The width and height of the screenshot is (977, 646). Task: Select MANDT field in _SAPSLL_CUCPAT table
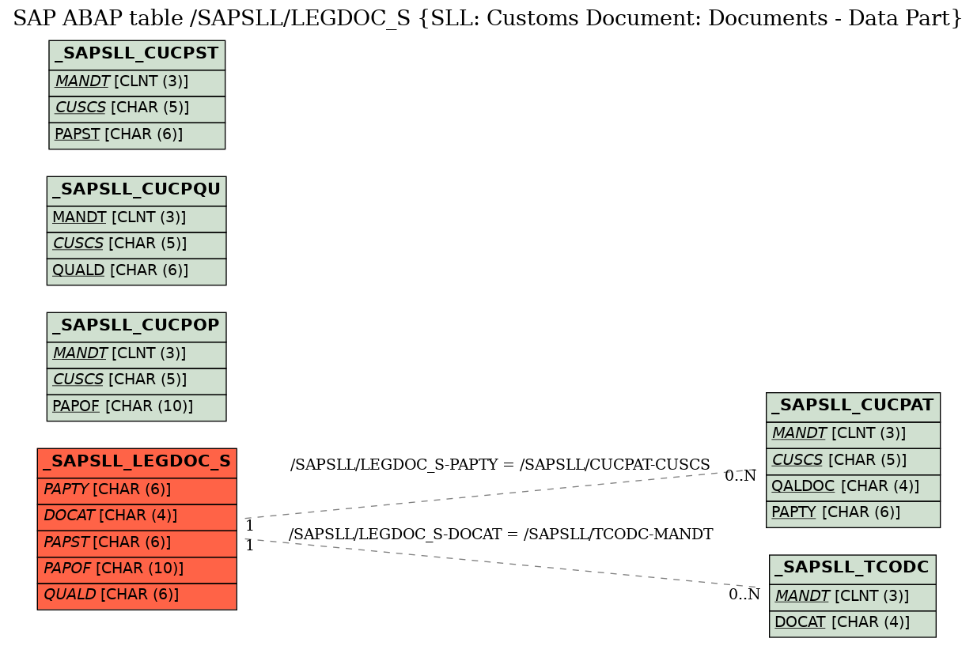coord(853,434)
